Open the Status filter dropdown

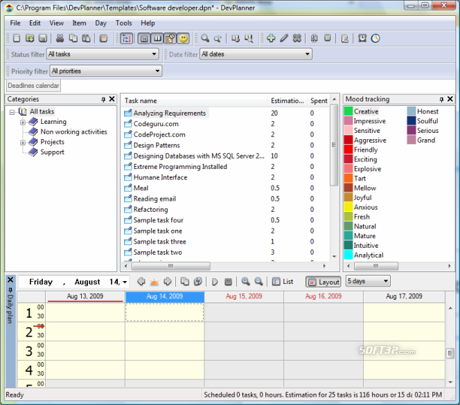[103, 54]
